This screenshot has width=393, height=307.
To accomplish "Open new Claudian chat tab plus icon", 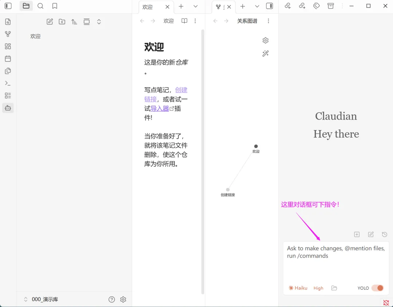I will (357, 234).
